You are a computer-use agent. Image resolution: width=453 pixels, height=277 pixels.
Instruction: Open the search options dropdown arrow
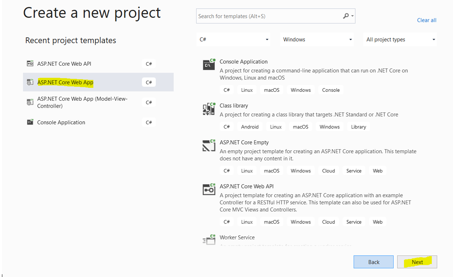[x=352, y=16]
